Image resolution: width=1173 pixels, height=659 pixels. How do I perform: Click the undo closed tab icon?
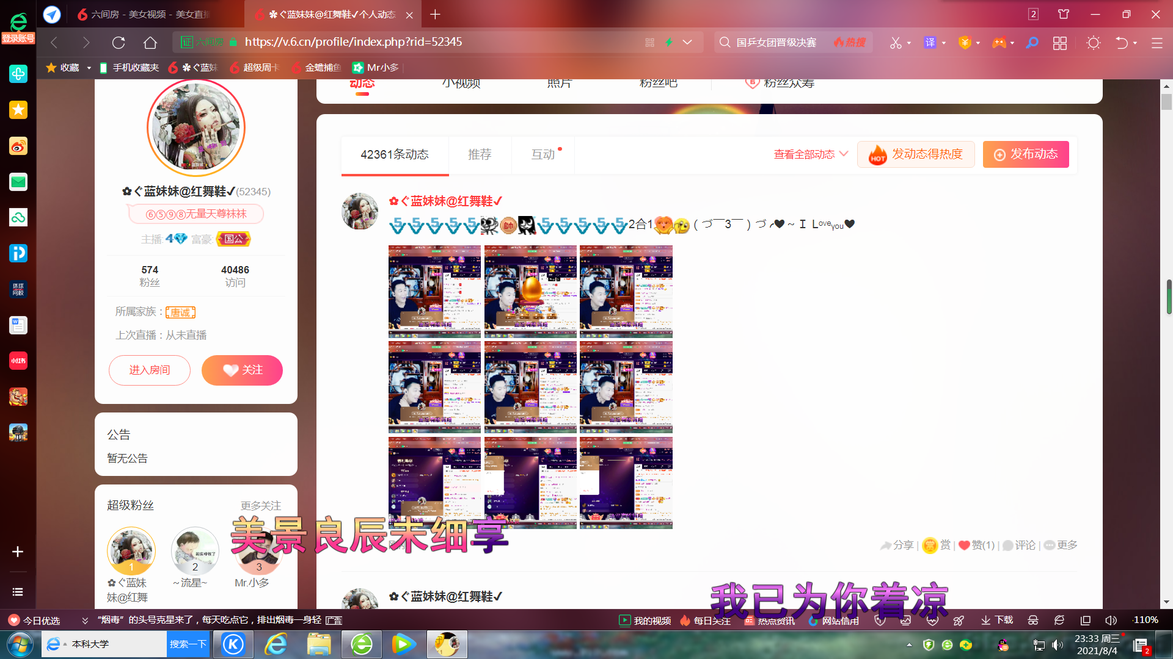[1121, 43]
